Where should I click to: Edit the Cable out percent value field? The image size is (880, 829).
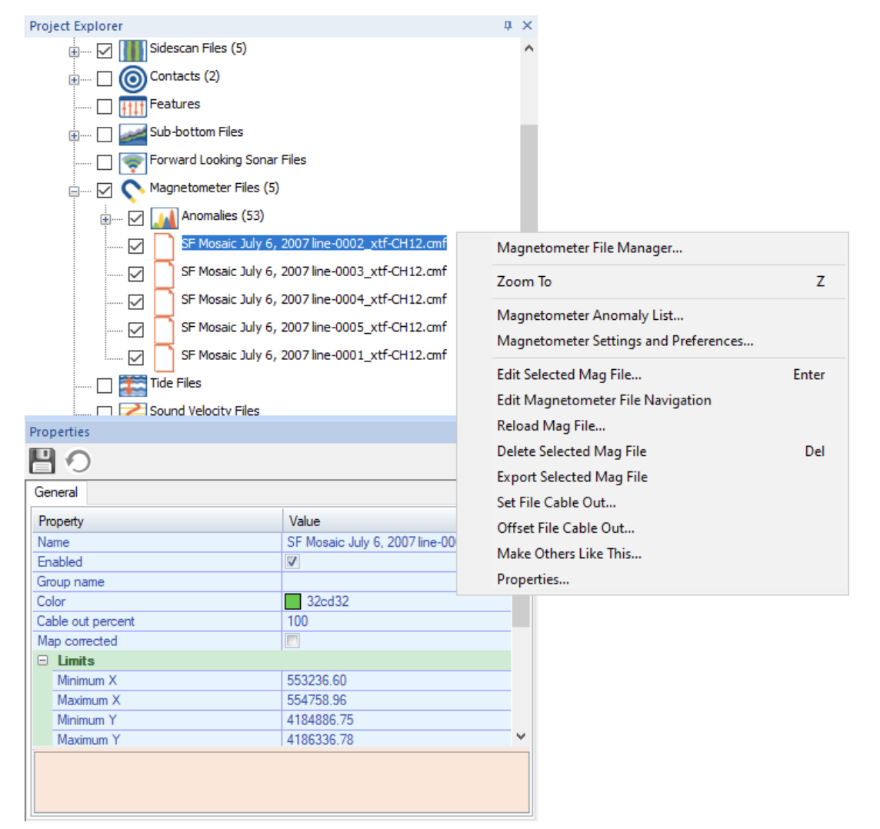click(369, 621)
